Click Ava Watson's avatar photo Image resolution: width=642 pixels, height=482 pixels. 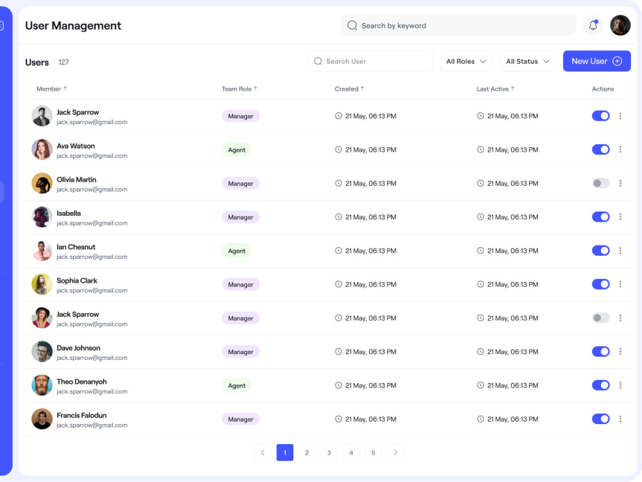(42, 150)
